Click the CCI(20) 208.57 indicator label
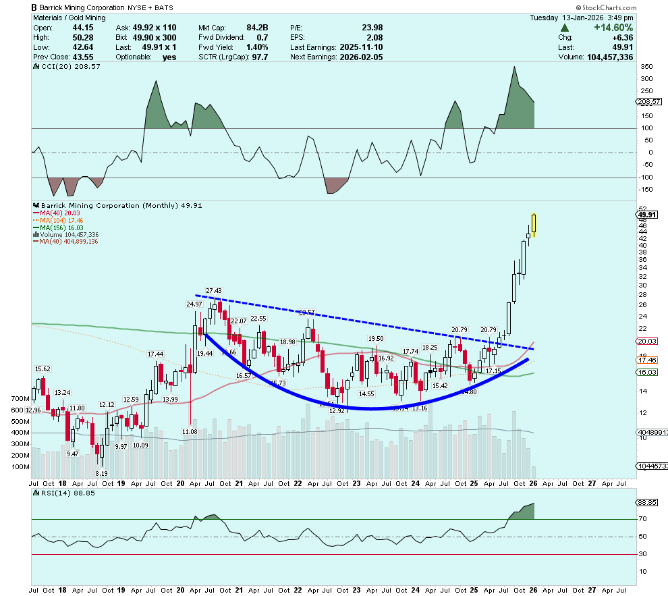The image size is (668, 596). click(71, 66)
